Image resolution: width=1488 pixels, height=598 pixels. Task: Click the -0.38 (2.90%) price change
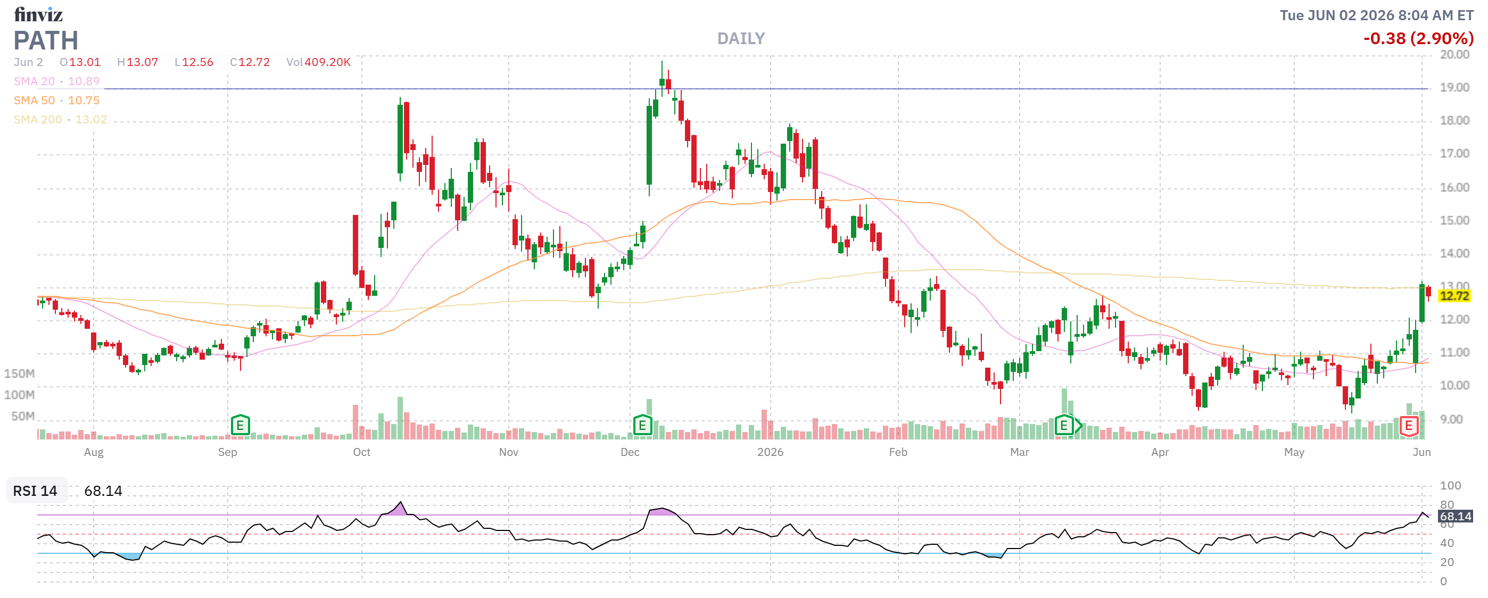point(1419,39)
